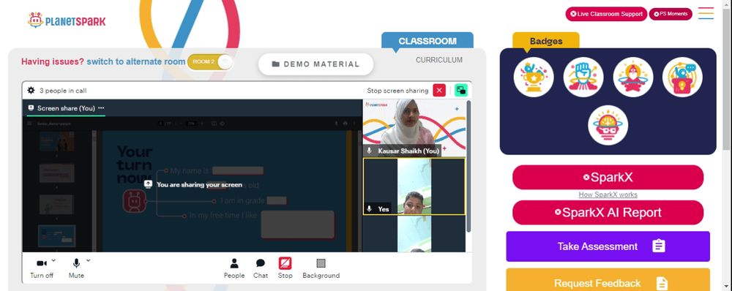This screenshot has height=291, width=732.
Task: Open the hamburger menu at top right
Action: pos(706,13)
